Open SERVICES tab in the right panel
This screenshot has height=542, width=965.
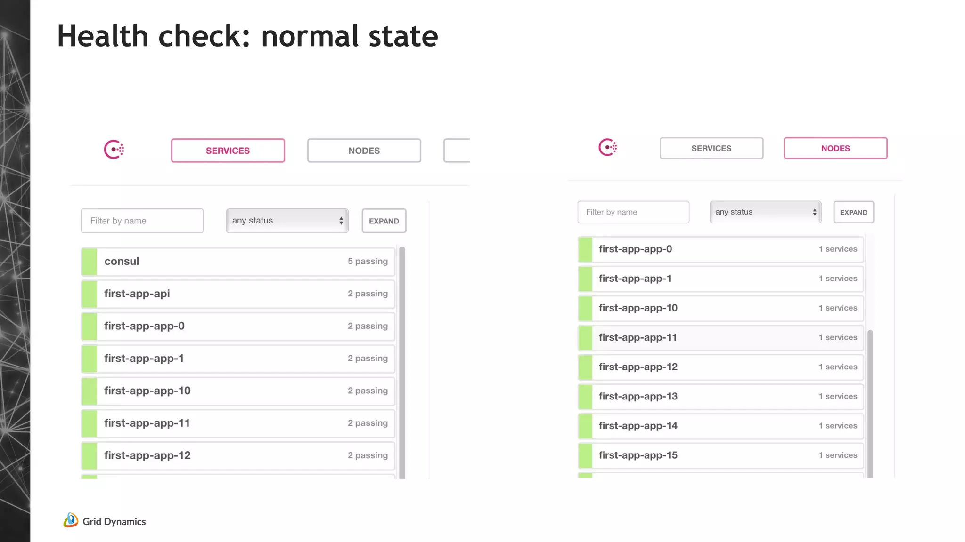[711, 148]
